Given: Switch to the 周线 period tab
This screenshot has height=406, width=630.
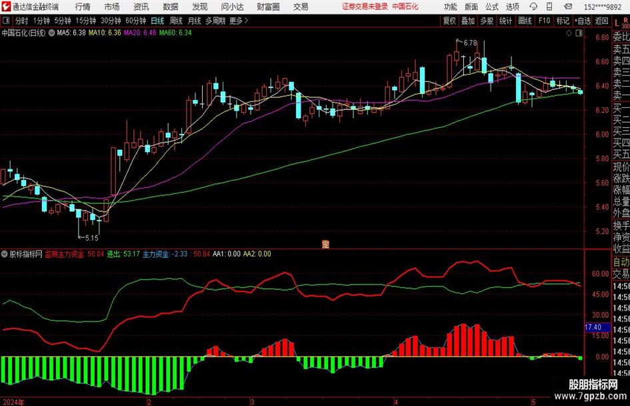Looking at the screenshot, I should pyautogui.click(x=176, y=21).
